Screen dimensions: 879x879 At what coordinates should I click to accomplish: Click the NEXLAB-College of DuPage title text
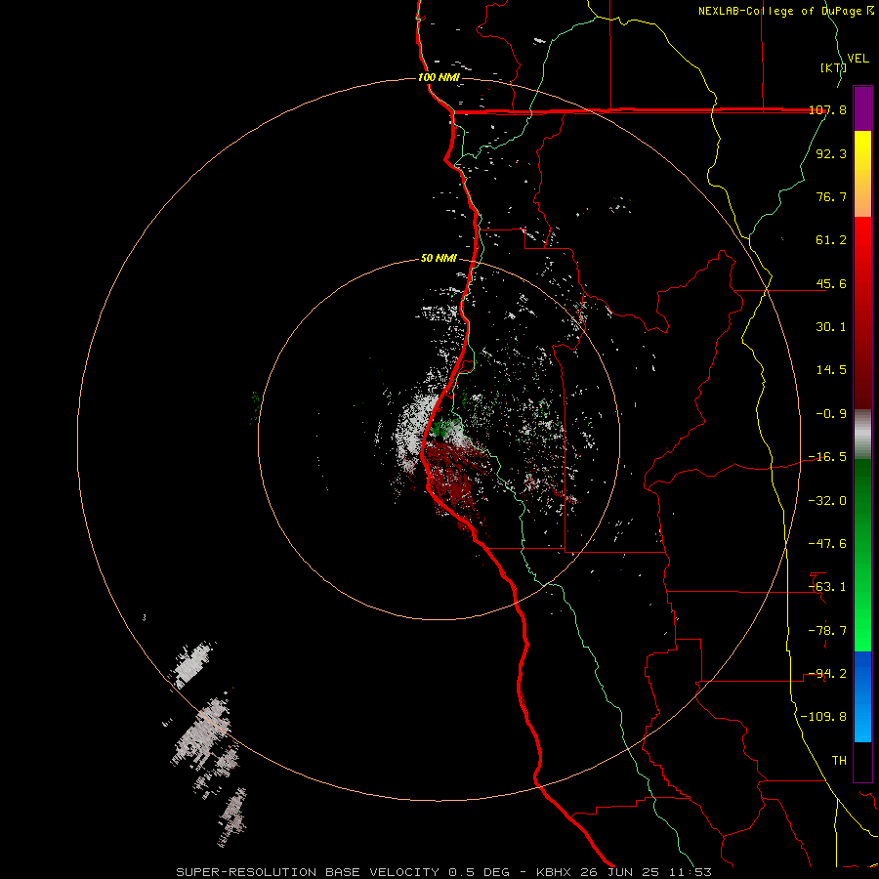pos(786,11)
